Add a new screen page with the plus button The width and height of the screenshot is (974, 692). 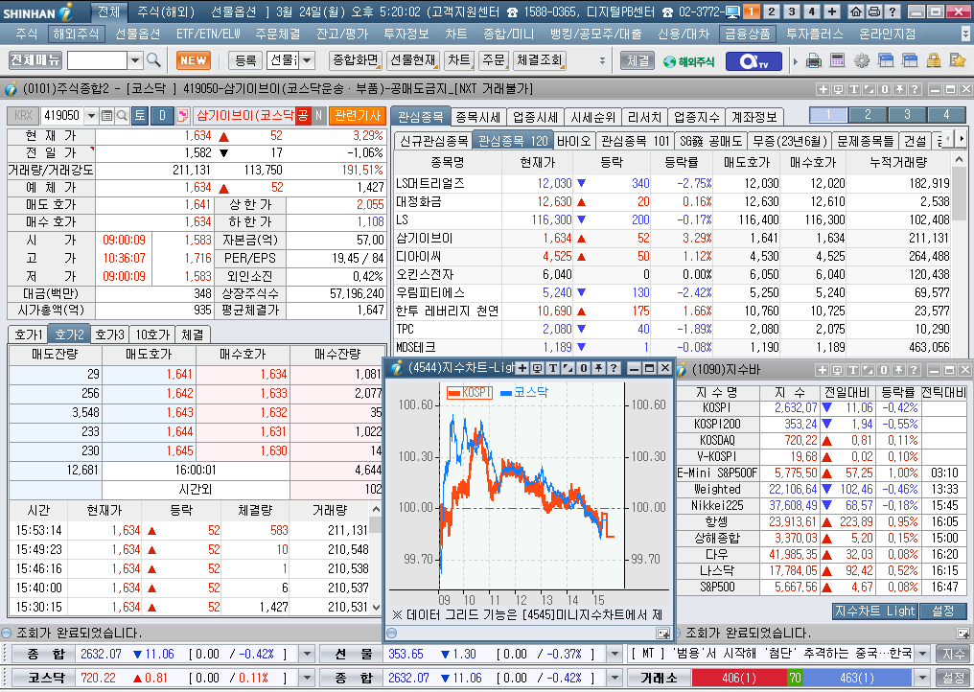(832, 12)
